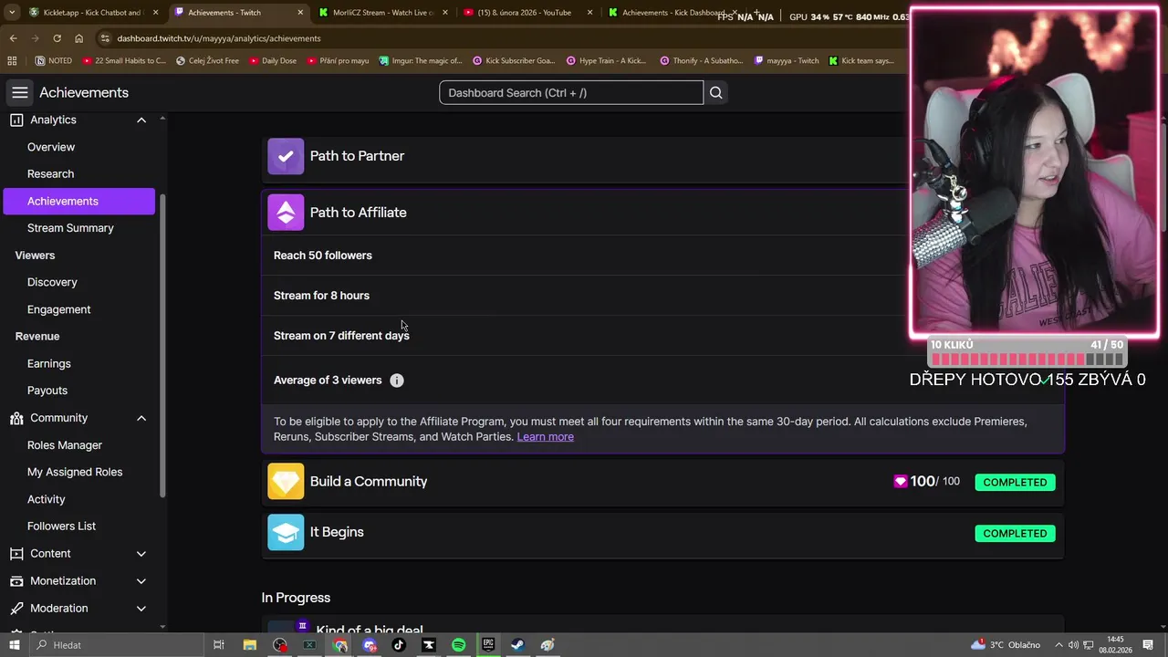The height and width of the screenshot is (657, 1168).
Task: Click the Build a Community gem icon
Action: [x=286, y=482]
